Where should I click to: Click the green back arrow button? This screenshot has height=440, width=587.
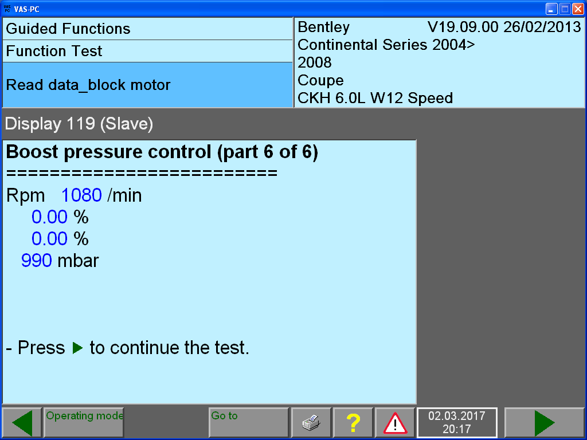click(x=22, y=423)
